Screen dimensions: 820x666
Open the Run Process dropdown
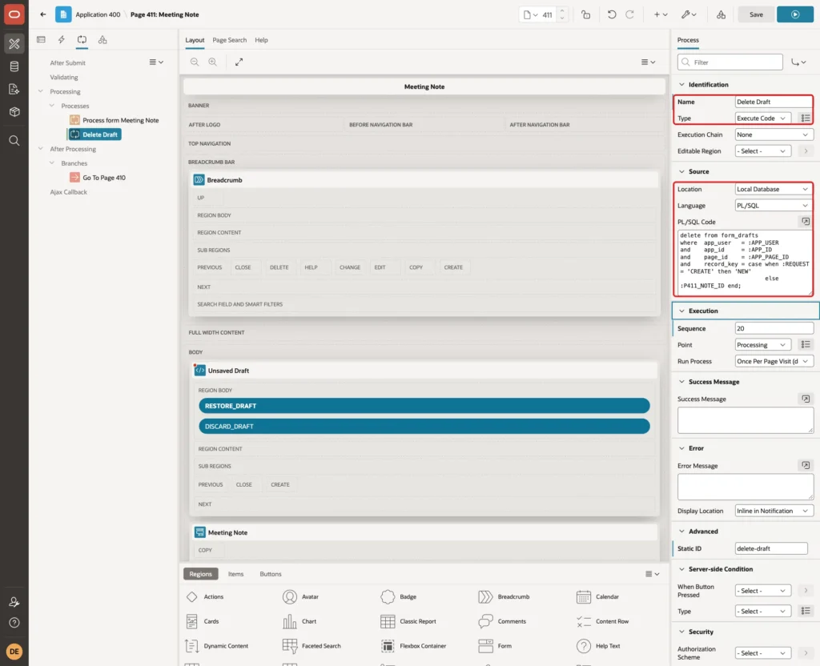click(774, 361)
